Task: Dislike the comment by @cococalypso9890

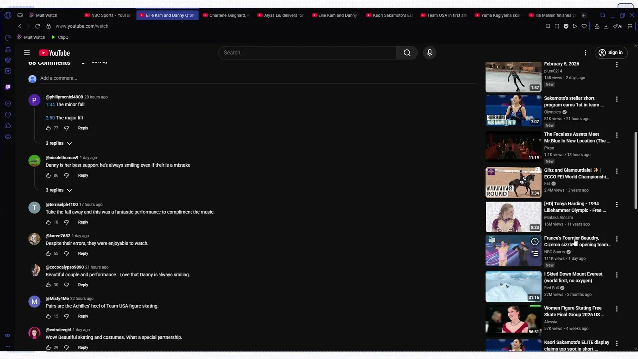Action: point(66,285)
